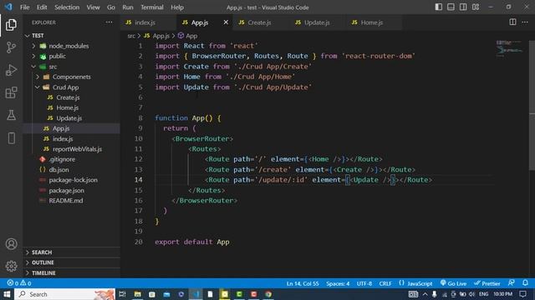The image size is (535, 300).
Task: Switch to the Create.js tab
Action: pos(261,22)
